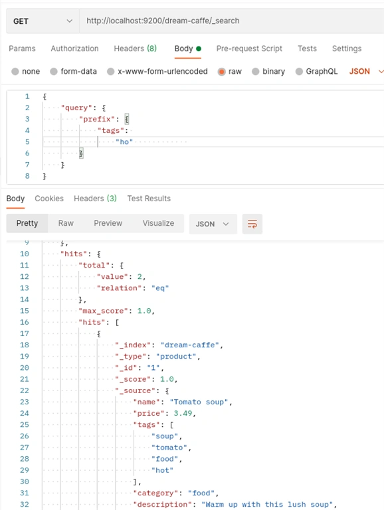
Task: Open response Headers (3) tab
Action: click(x=95, y=199)
